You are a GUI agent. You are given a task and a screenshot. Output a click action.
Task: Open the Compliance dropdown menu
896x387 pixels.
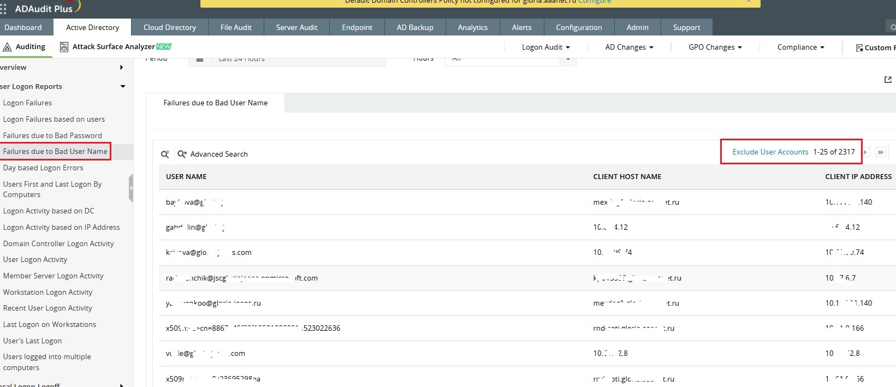[800, 47]
